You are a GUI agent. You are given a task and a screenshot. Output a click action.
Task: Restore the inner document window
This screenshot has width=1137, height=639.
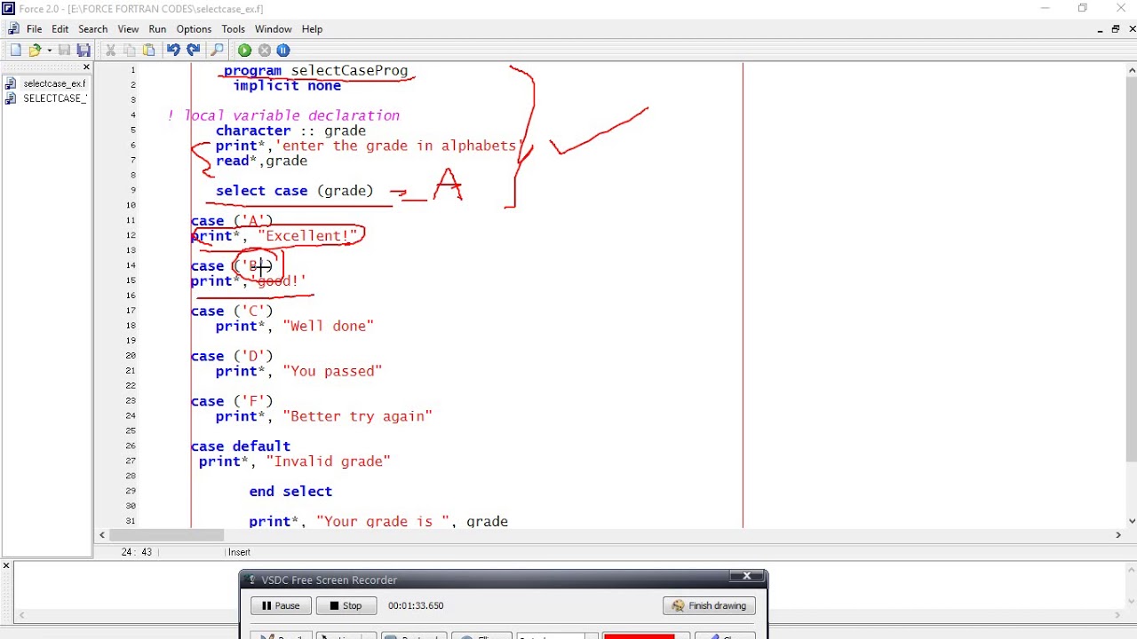(1116, 29)
